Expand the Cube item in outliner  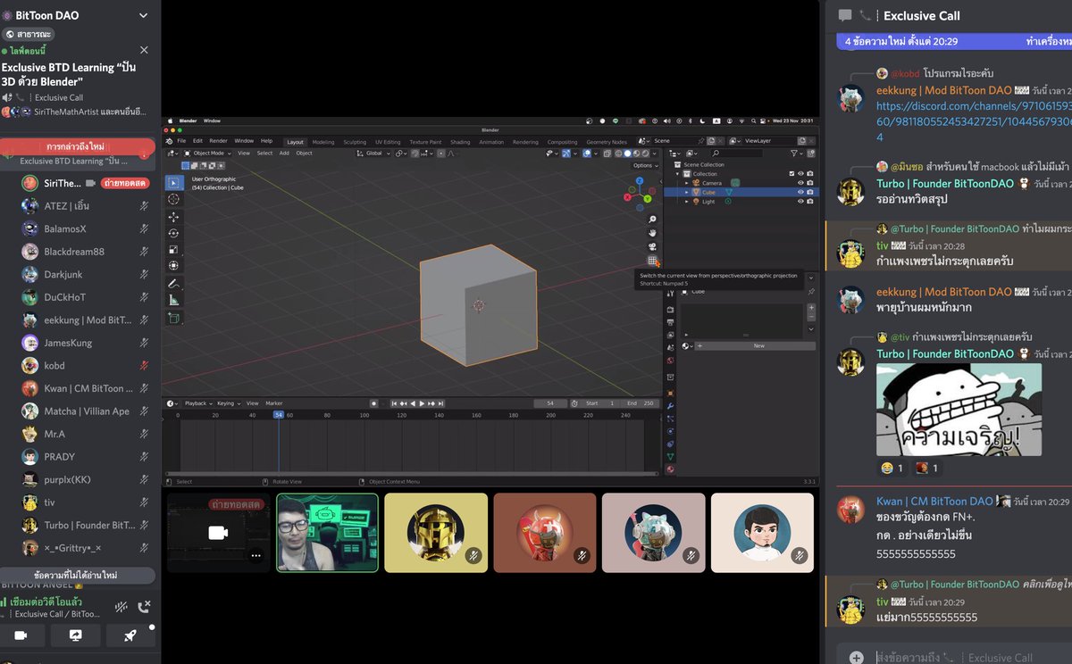point(687,192)
